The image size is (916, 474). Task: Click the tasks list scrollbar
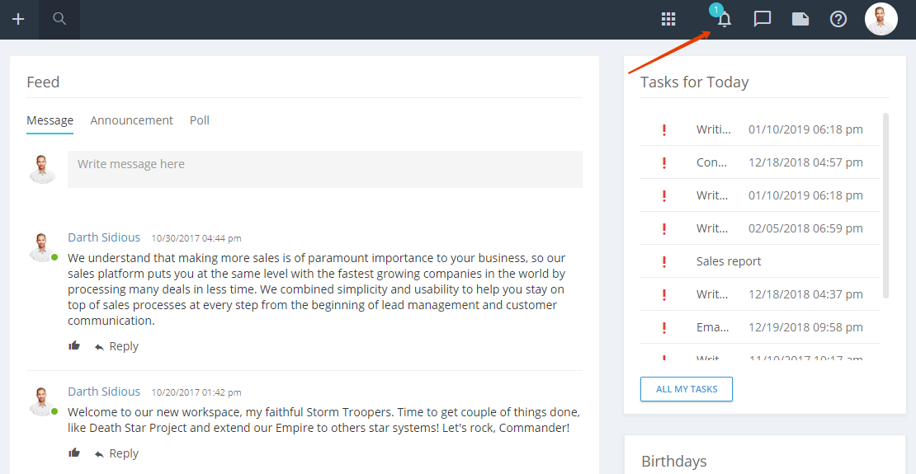pyautogui.click(x=885, y=205)
